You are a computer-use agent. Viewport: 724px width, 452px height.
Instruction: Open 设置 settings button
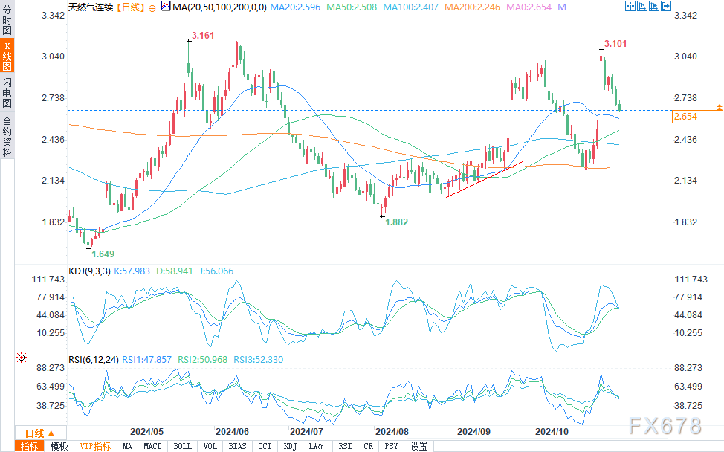(x=419, y=446)
